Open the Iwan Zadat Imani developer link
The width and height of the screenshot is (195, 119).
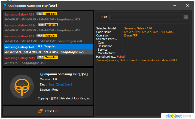click(60, 84)
